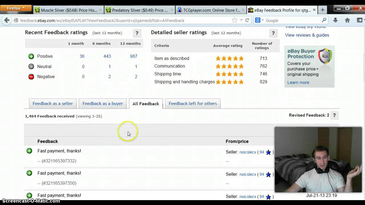365x205 pixels.
Task: Click positive icon for feedback #321165397350
Action: point(29,173)
